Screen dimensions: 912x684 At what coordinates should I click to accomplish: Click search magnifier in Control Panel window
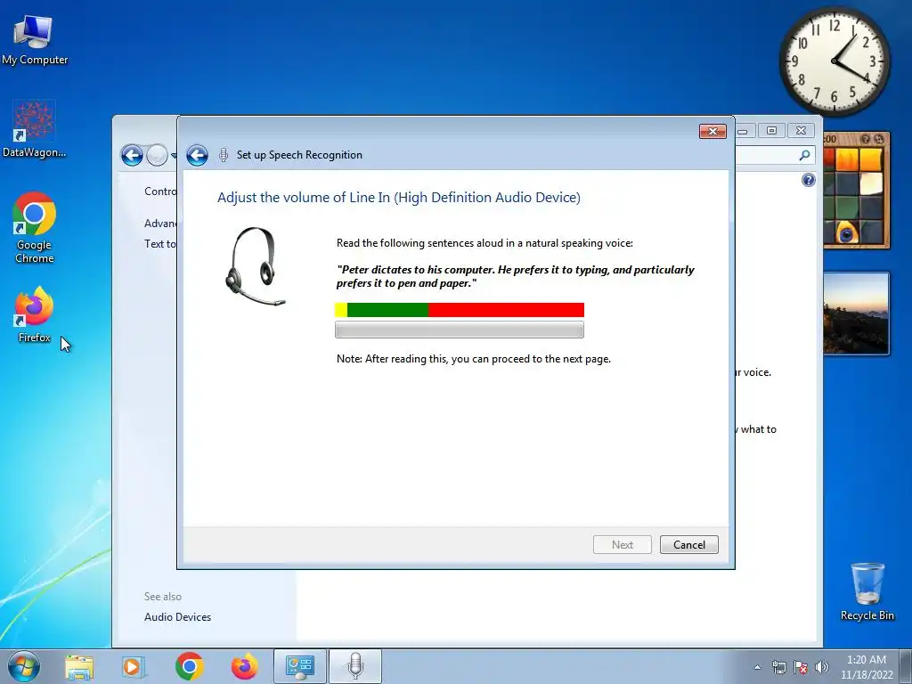click(805, 155)
